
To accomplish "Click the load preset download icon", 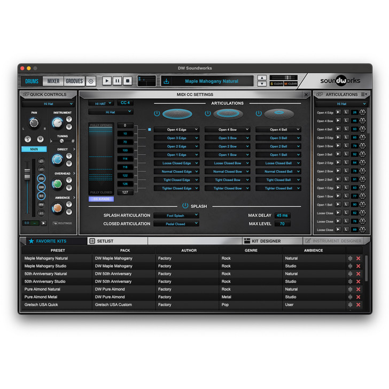I will (x=166, y=81).
